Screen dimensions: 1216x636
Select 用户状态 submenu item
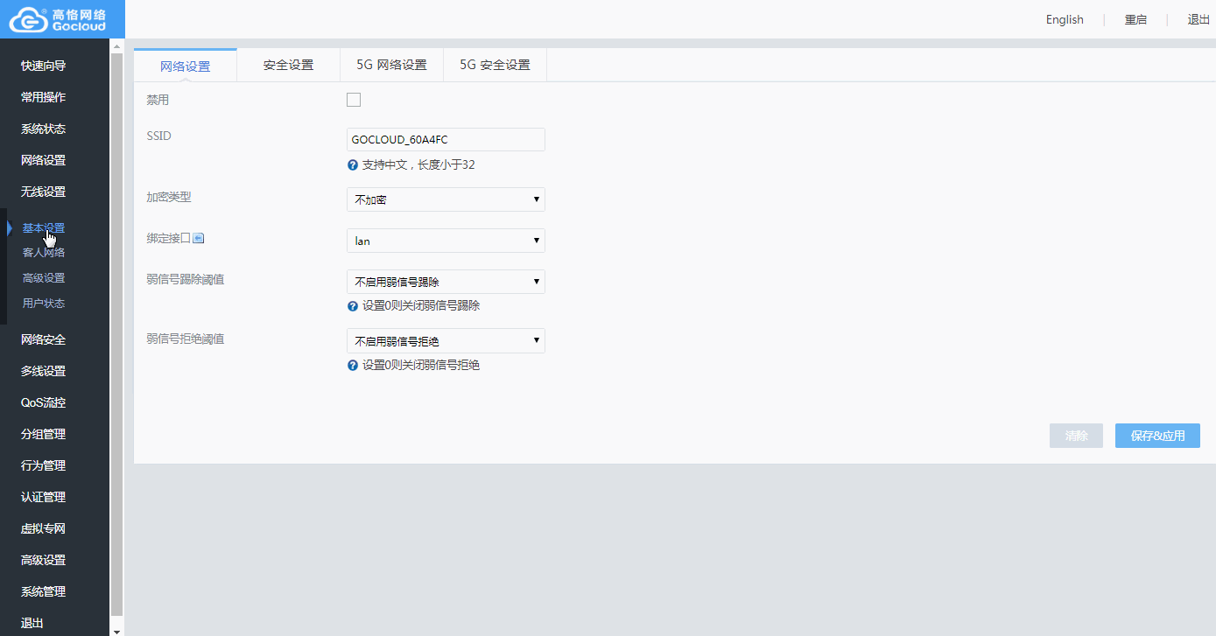coord(44,304)
